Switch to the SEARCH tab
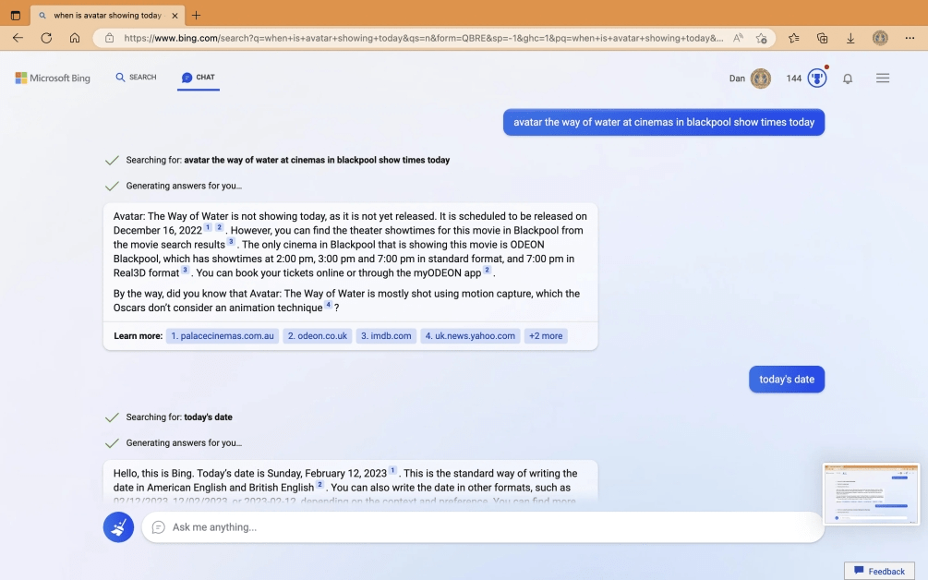This screenshot has width=928, height=580. (x=136, y=78)
